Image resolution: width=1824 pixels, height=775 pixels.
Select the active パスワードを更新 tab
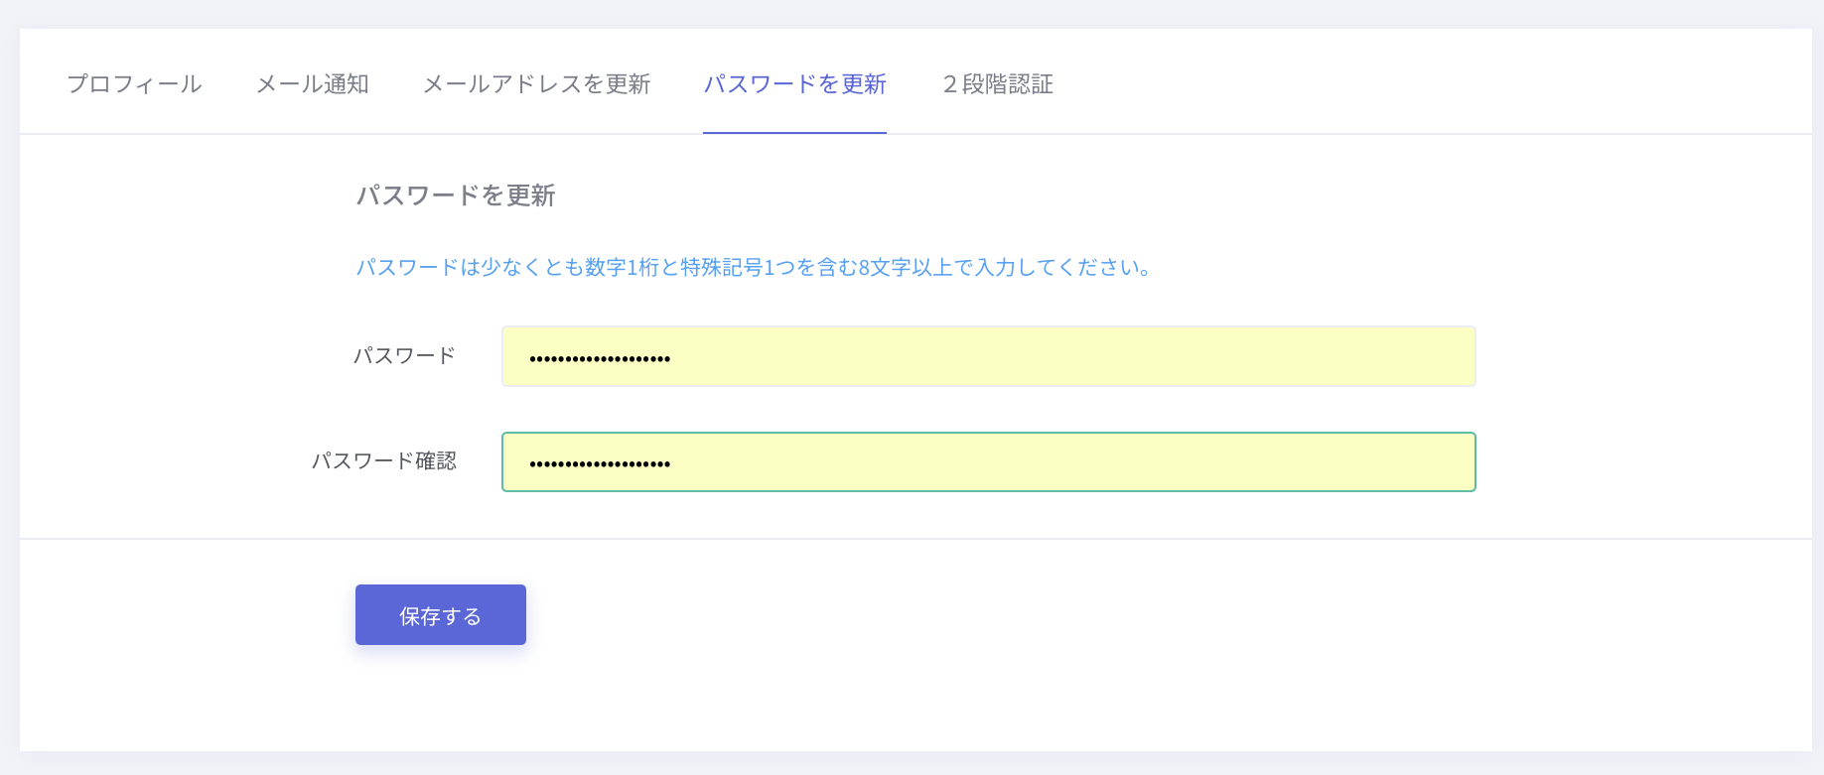[794, 84]
